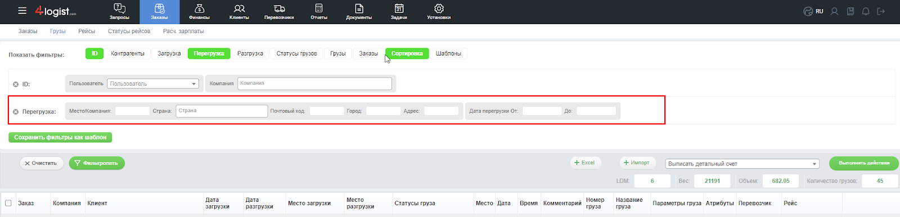Click the Компания input field
This screenshot has height=217, width=900.
tap(314, 83)
